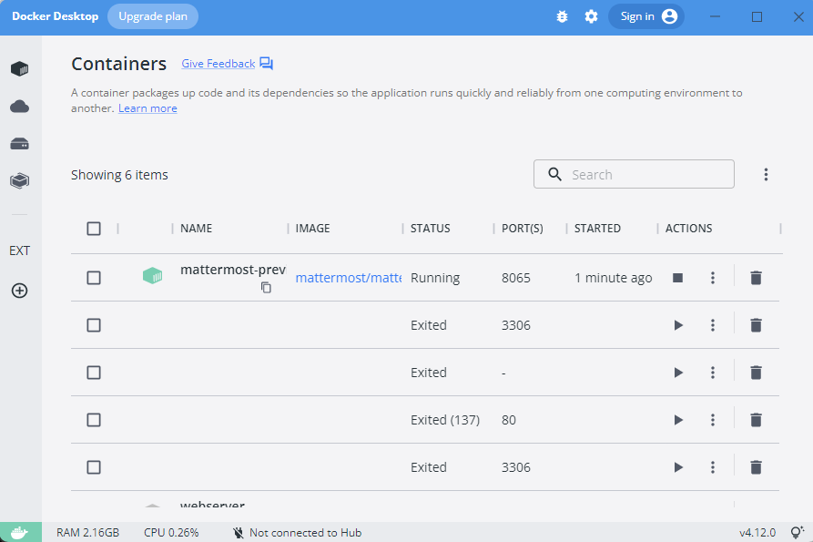Focus the container Search field
Screen dimensions: 813x542
click(634, 174)
